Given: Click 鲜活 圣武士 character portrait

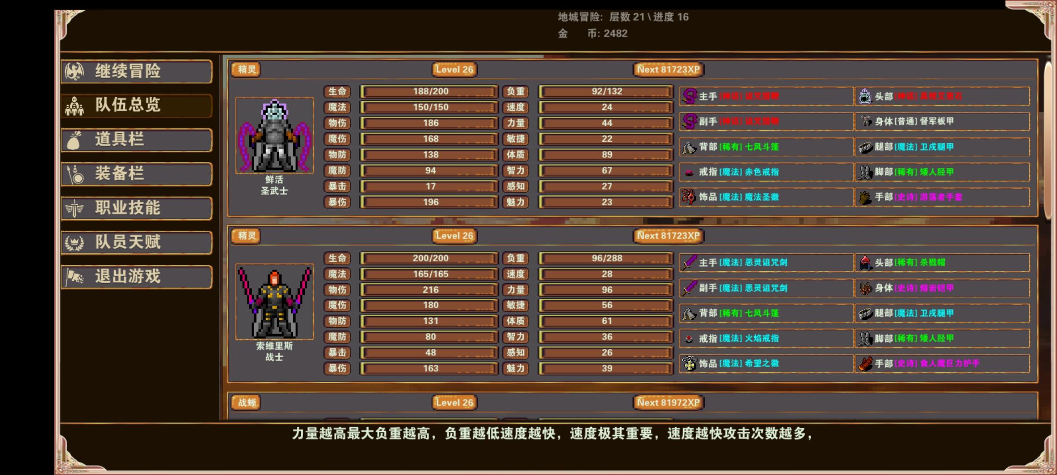Looking at the screenshot, I should tap(274, 135).
